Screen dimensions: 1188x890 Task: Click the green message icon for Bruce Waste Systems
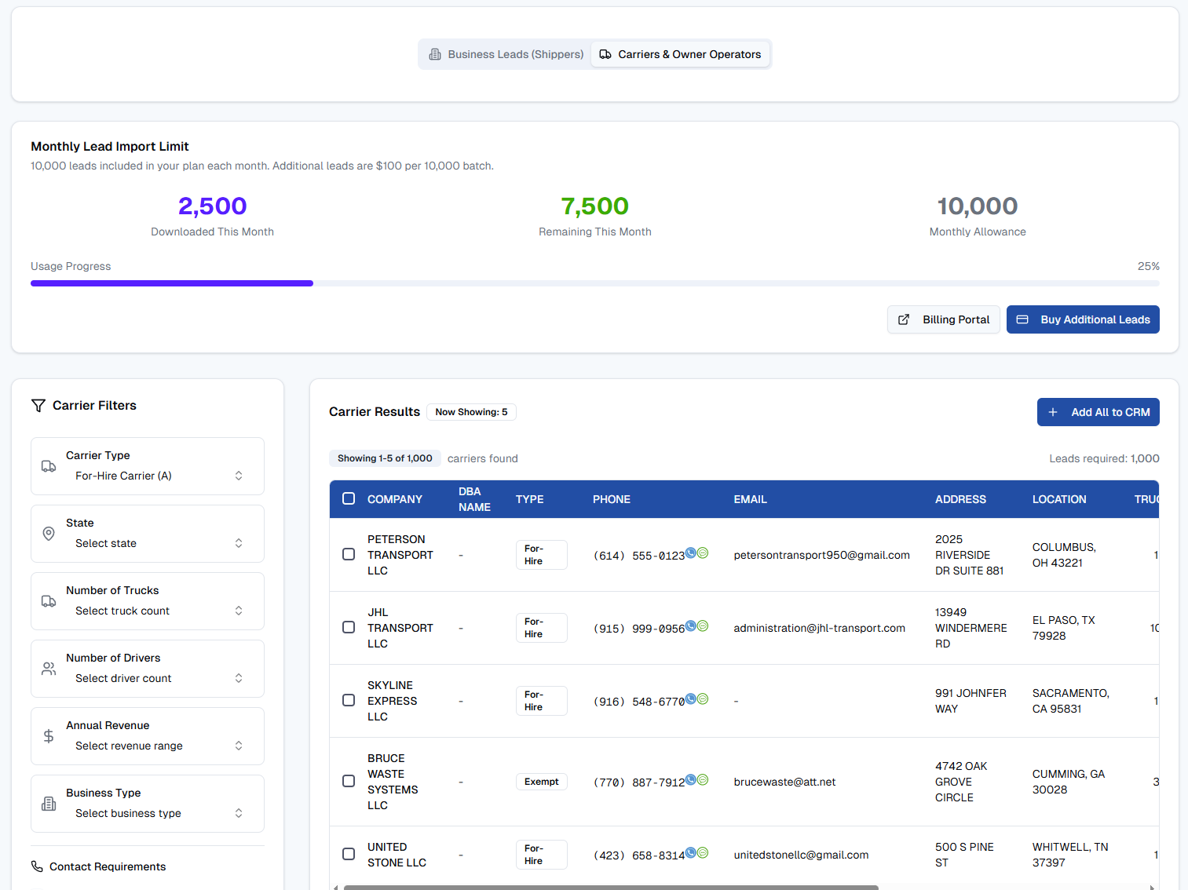click(703, 779)
